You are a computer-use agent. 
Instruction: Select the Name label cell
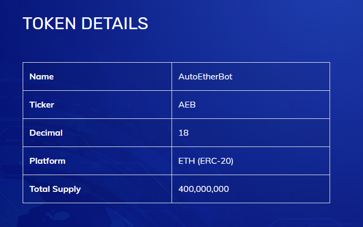point(97,77)
